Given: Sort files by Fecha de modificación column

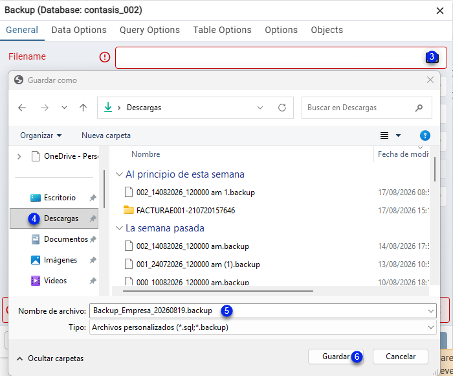Looking at the screenshot, I should pyautogui.click(x=403, y=154).
